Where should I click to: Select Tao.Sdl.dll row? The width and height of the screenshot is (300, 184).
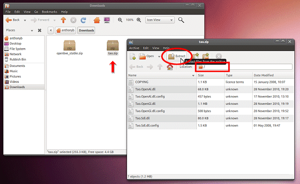(x=210, y=118)
